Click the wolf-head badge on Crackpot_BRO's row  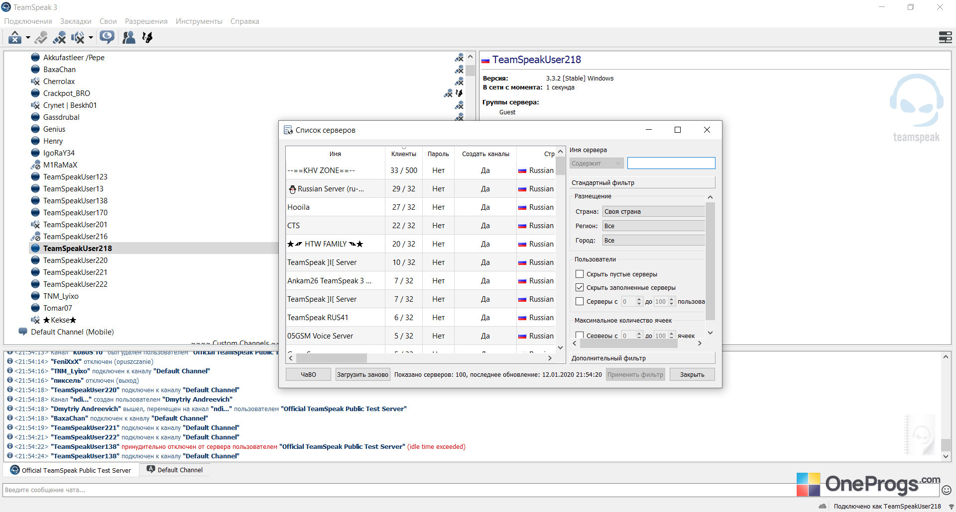pos(459,93)
